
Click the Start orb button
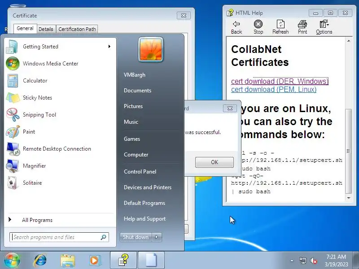12,260
